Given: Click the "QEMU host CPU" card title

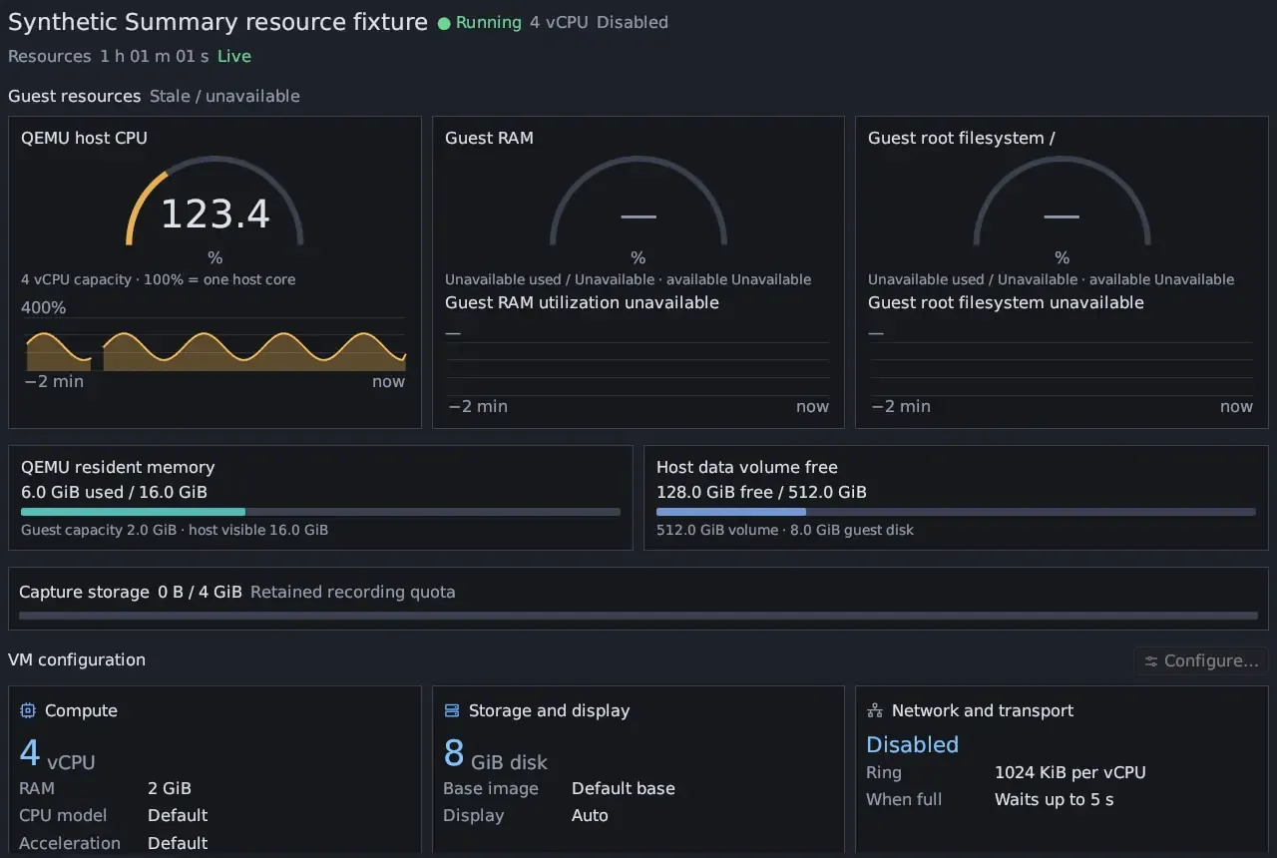Looking at the screenshot, I should pos(84,138).
